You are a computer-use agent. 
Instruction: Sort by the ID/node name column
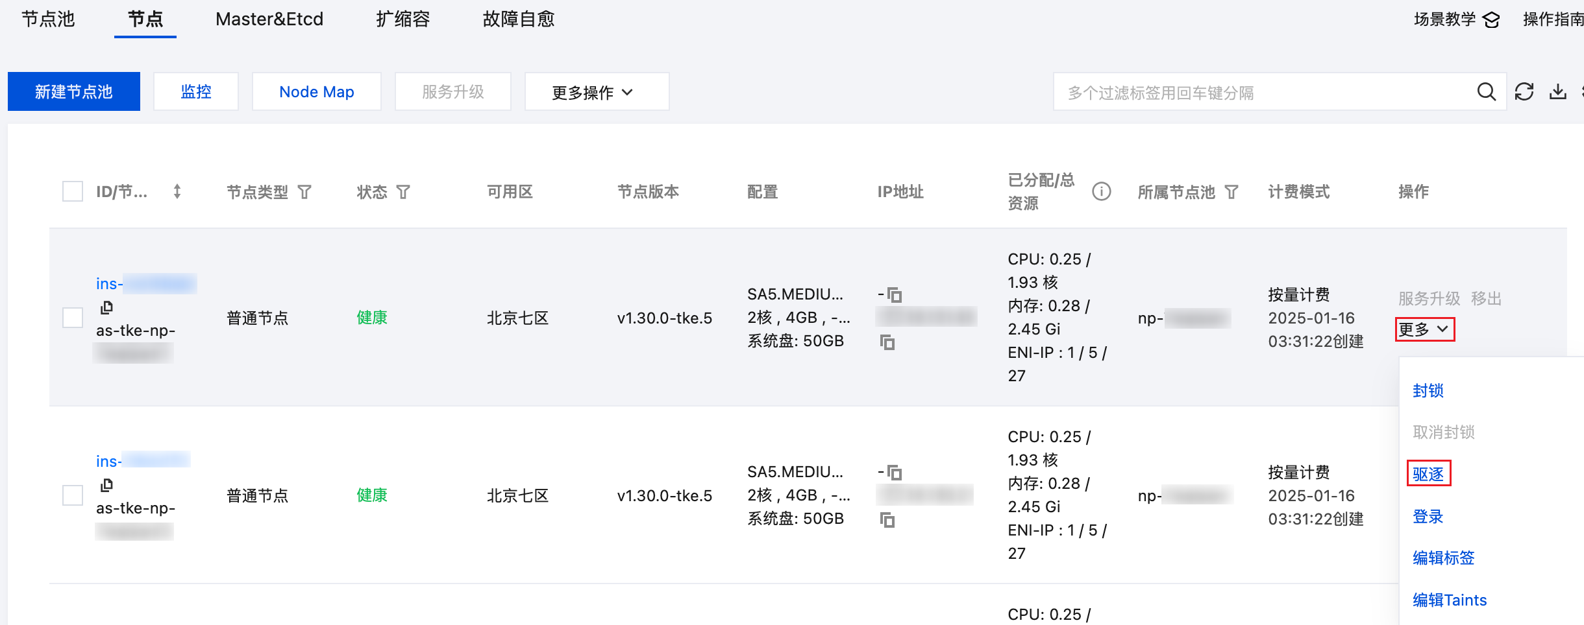coord(177,192)
